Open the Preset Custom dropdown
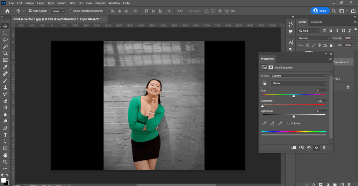Viewport: 358px width, 186px height. pos(299,76)
